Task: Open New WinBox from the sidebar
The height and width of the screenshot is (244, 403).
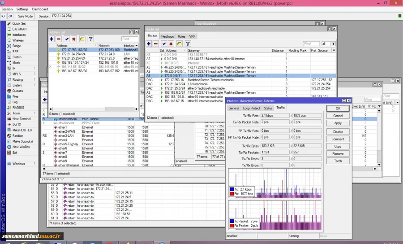Action: pos(21,147)
